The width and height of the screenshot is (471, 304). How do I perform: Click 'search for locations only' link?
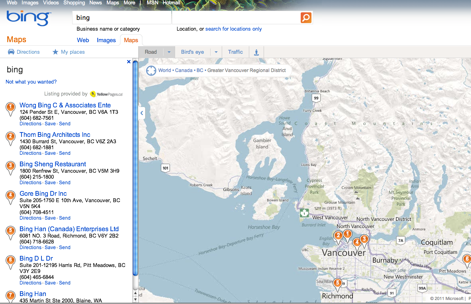click(234, 29)
